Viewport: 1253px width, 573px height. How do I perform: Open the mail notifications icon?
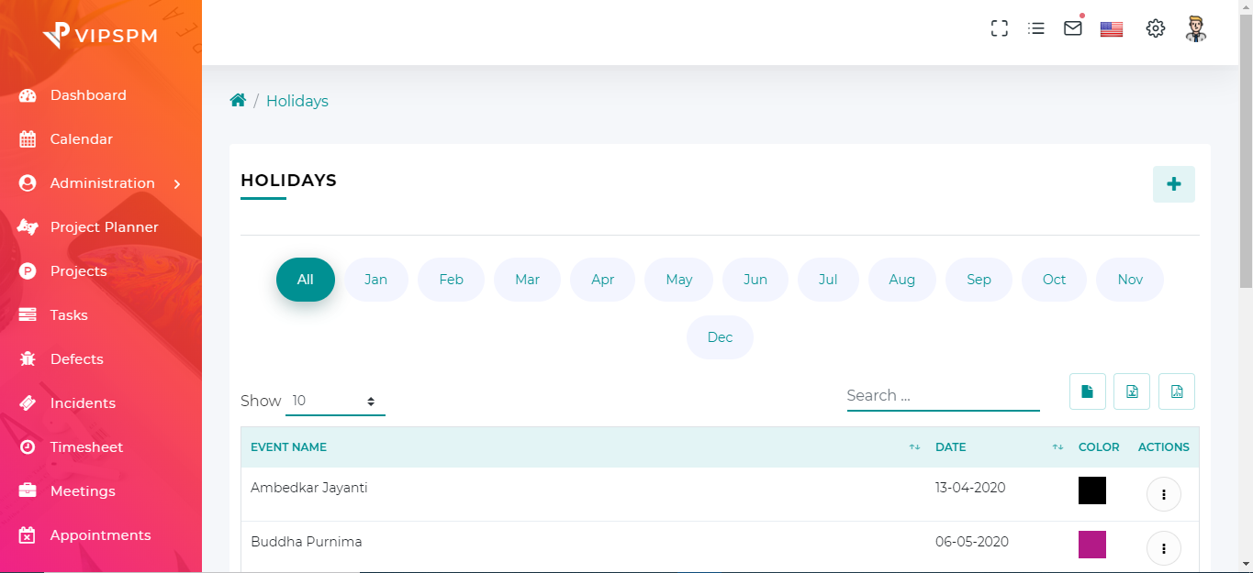pos(1072,28)
